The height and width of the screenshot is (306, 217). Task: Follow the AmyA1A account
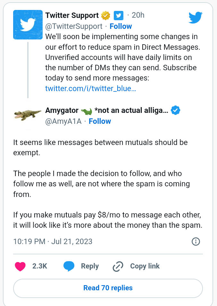(x=100, y=121)
